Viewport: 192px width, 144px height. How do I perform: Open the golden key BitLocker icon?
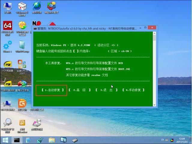click(22, 126)
